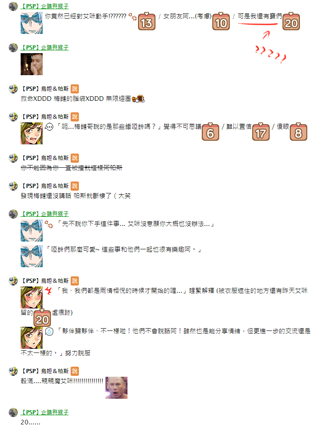Click the red lightning emoticon
Image resolution: width=321 pixels, height=429 pixels.
[x=49, y=291]
